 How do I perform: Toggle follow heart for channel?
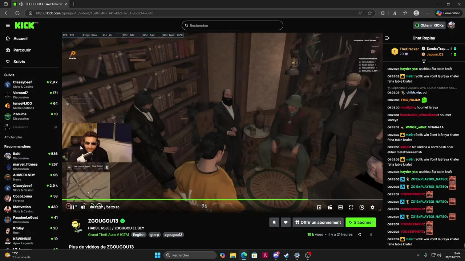[x=286, y=223]
